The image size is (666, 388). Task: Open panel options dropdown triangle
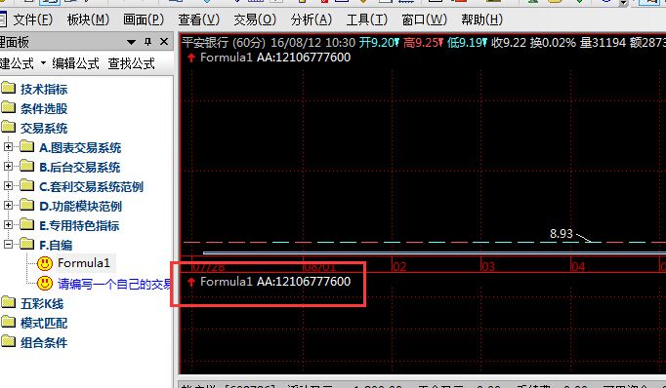(x=131, y=42)
